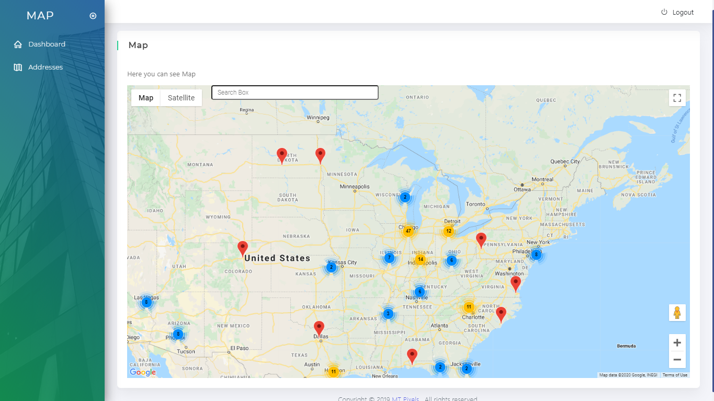714x401 pixels.
Task: Switch to the Map view tab
Action: (x=146, y=98)
